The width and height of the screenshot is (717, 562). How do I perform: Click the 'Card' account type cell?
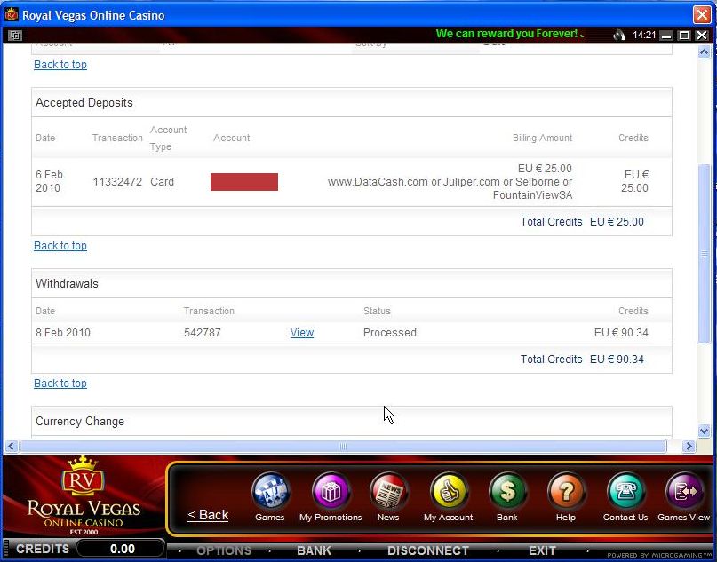[163, 182]
